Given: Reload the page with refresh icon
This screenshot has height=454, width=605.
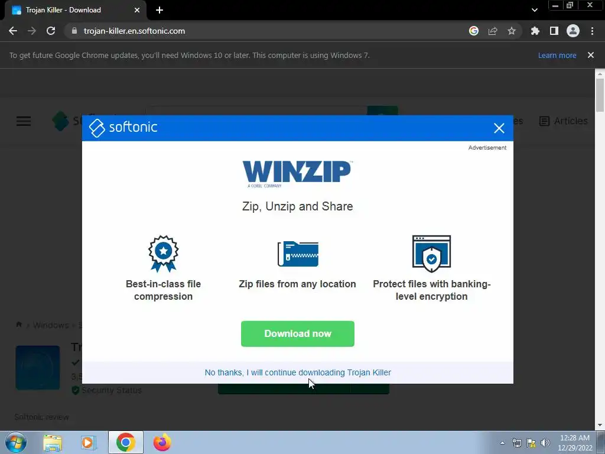Looking at the screenshot, I should 51,31.
